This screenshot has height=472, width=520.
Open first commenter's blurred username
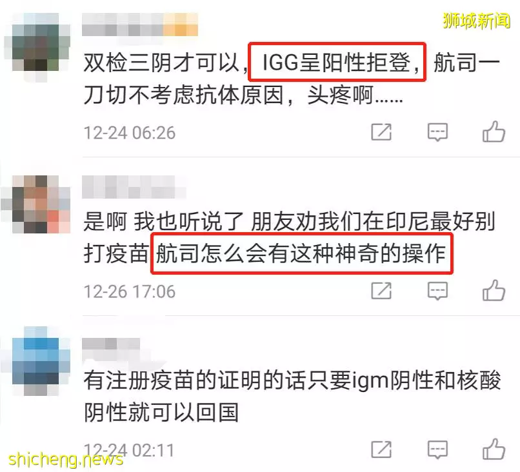[x=140, y=25]
